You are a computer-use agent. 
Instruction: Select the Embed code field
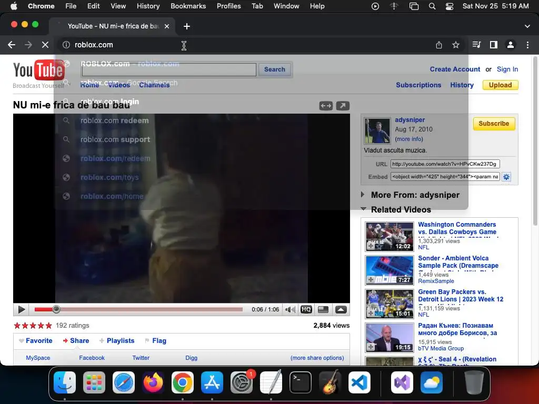(x=445, y=177)
